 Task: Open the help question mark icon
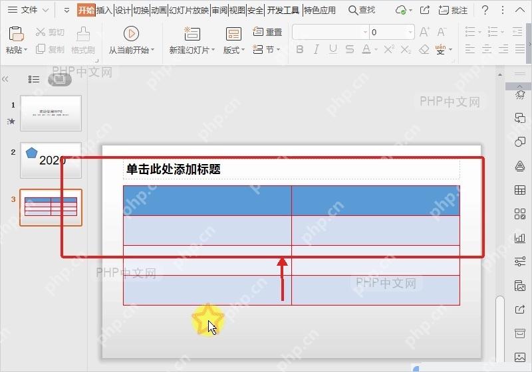pos(485,10)
